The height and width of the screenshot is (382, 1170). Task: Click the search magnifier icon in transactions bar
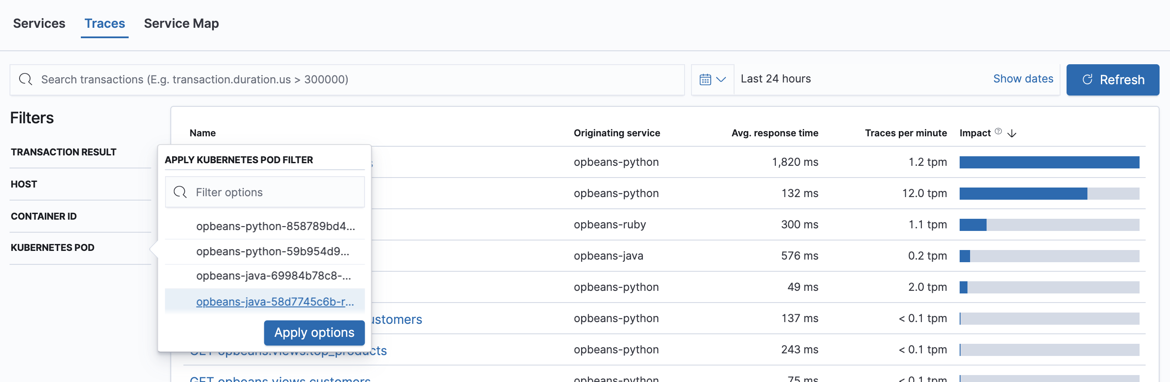[26, 79]
